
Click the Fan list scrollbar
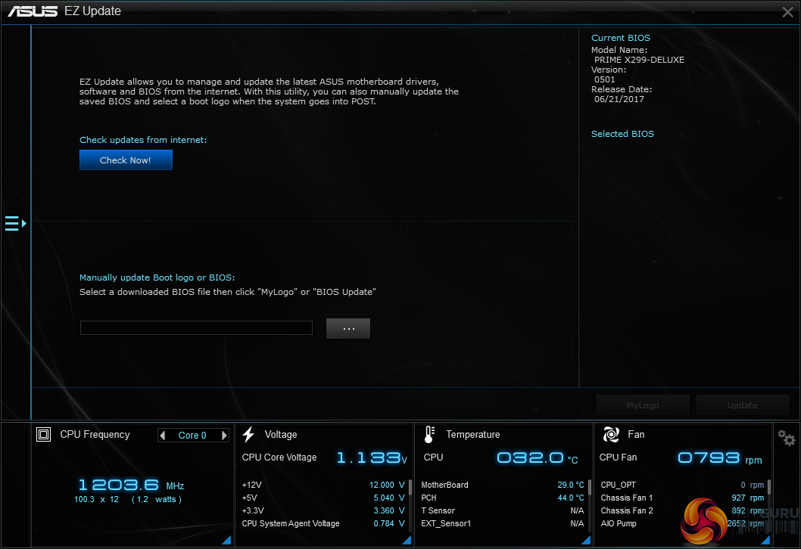tap(768, 487)
